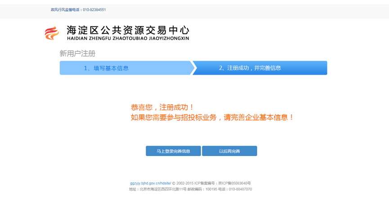The image size is (389, 205).
Task: Click the HAIDIAN ZHENGFU ZHAOTOUBIAO JIAOYIZHONGXIN subtitle
Action: click(x=127, y=39)
